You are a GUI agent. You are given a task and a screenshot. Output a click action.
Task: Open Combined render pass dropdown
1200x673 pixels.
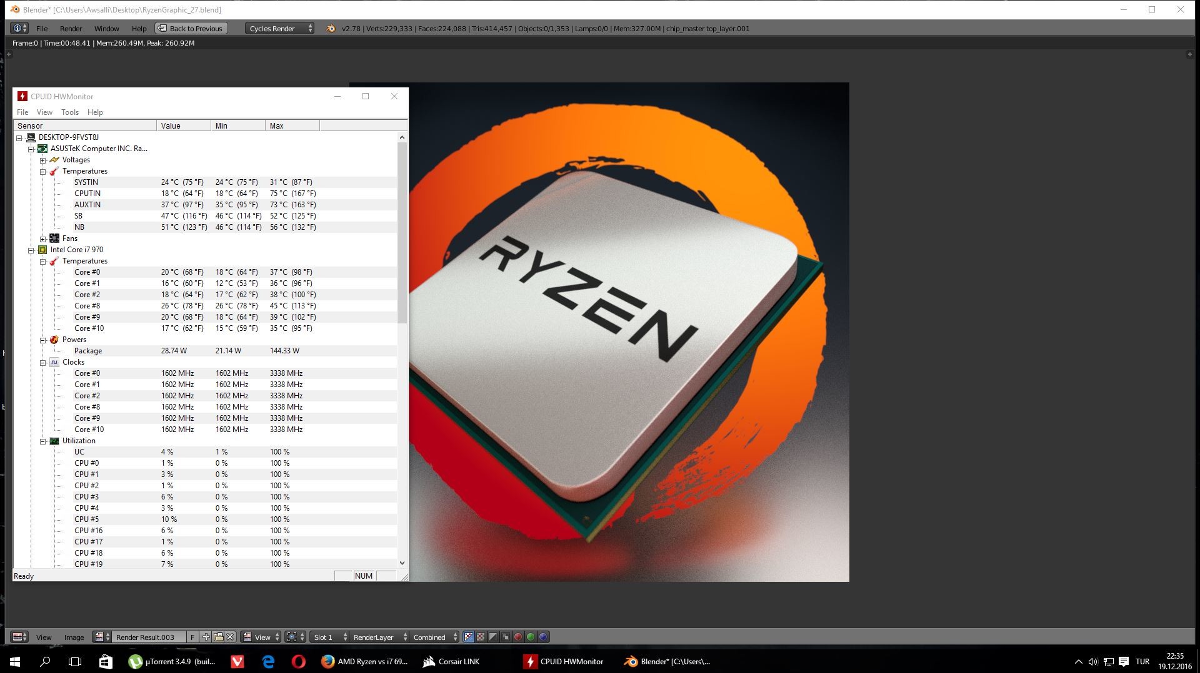435,637
